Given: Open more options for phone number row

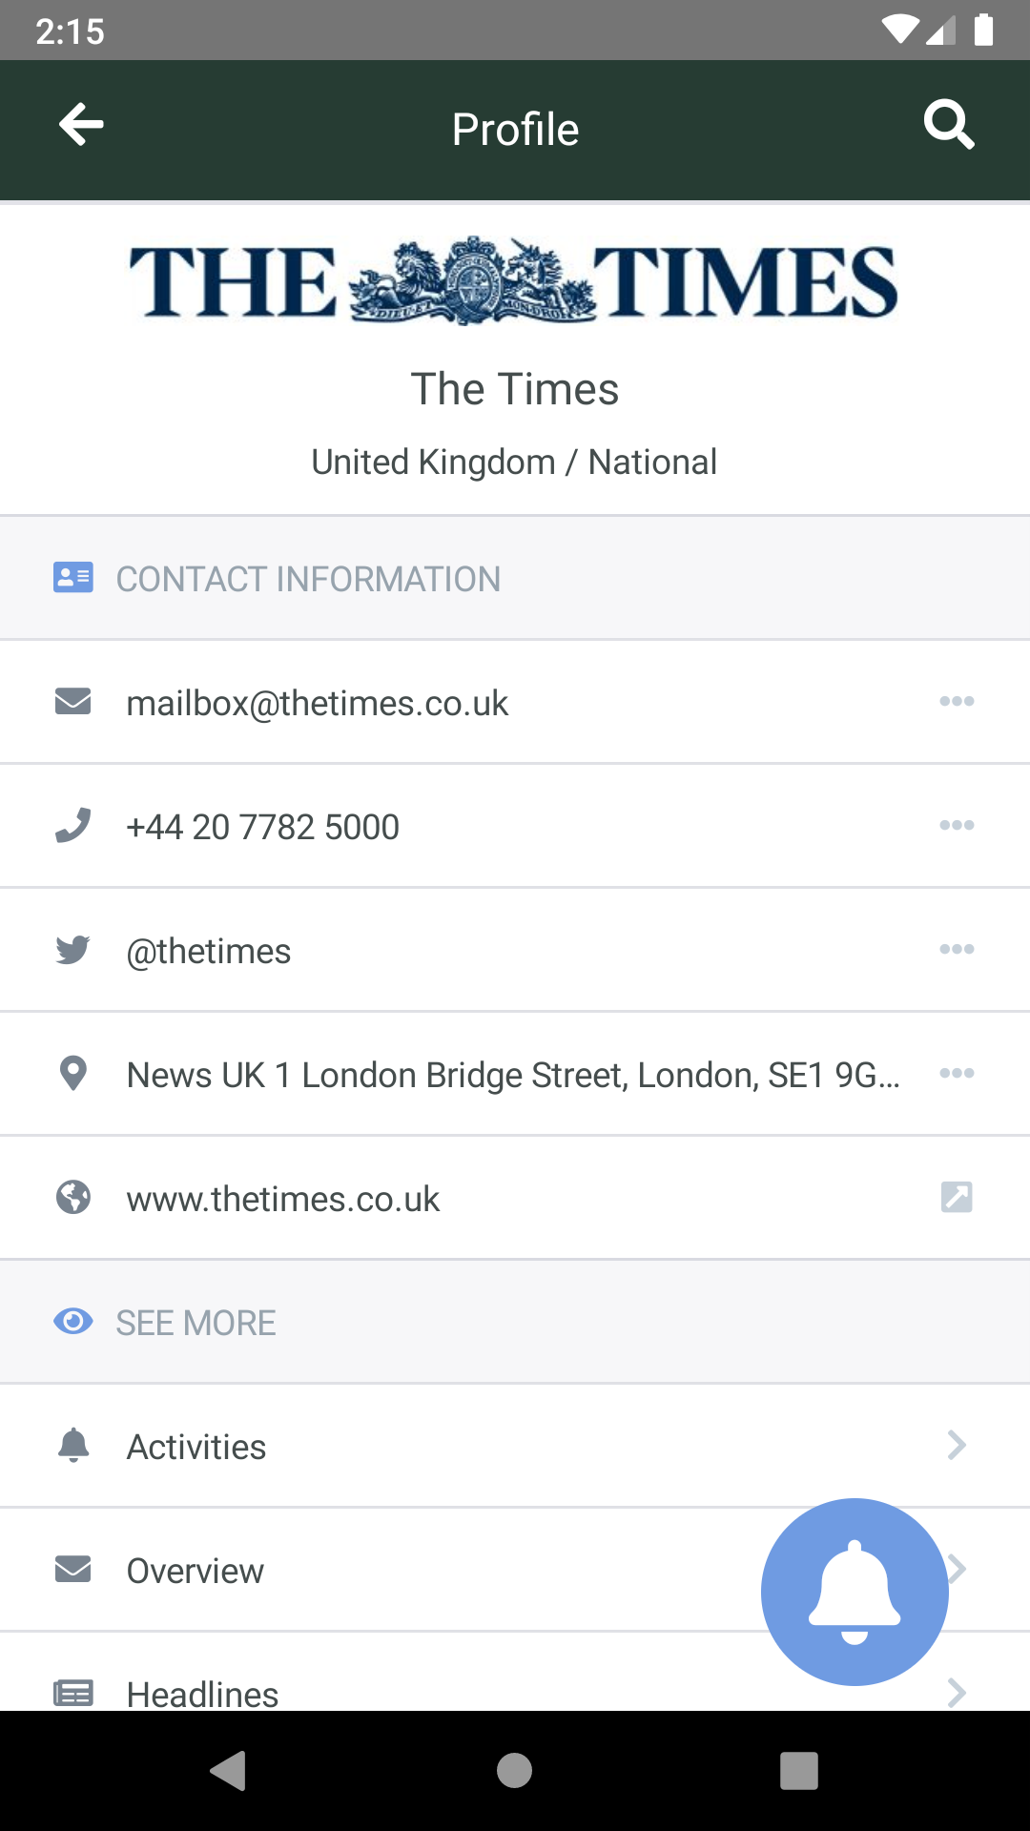Looking at the screenshot, I should pos(957,826).
